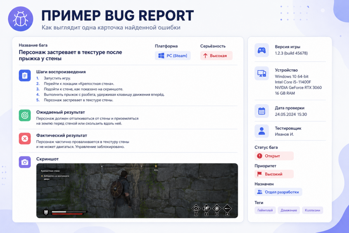Click the Назначен label

coord(264,184)
